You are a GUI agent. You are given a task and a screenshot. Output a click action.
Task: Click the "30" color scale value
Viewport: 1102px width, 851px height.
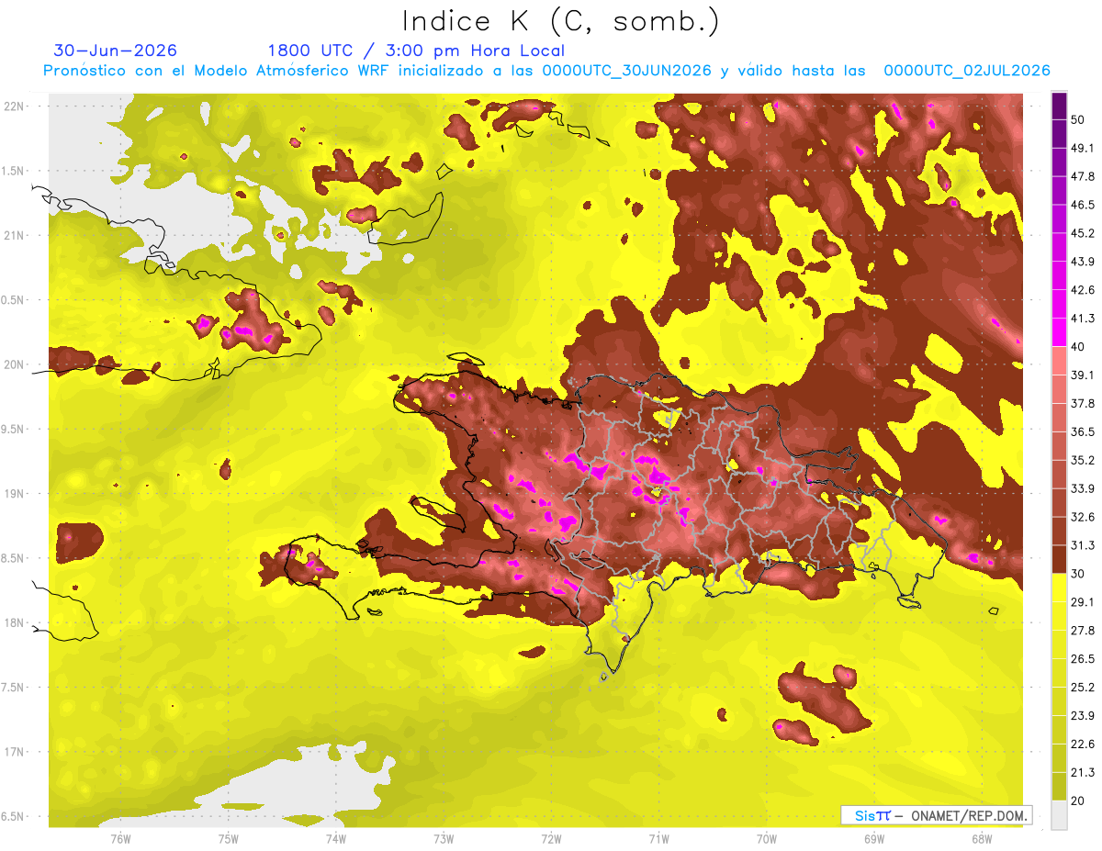(1078, 574)
